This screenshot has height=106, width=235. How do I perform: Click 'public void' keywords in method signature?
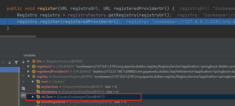(x=21, y=9)
